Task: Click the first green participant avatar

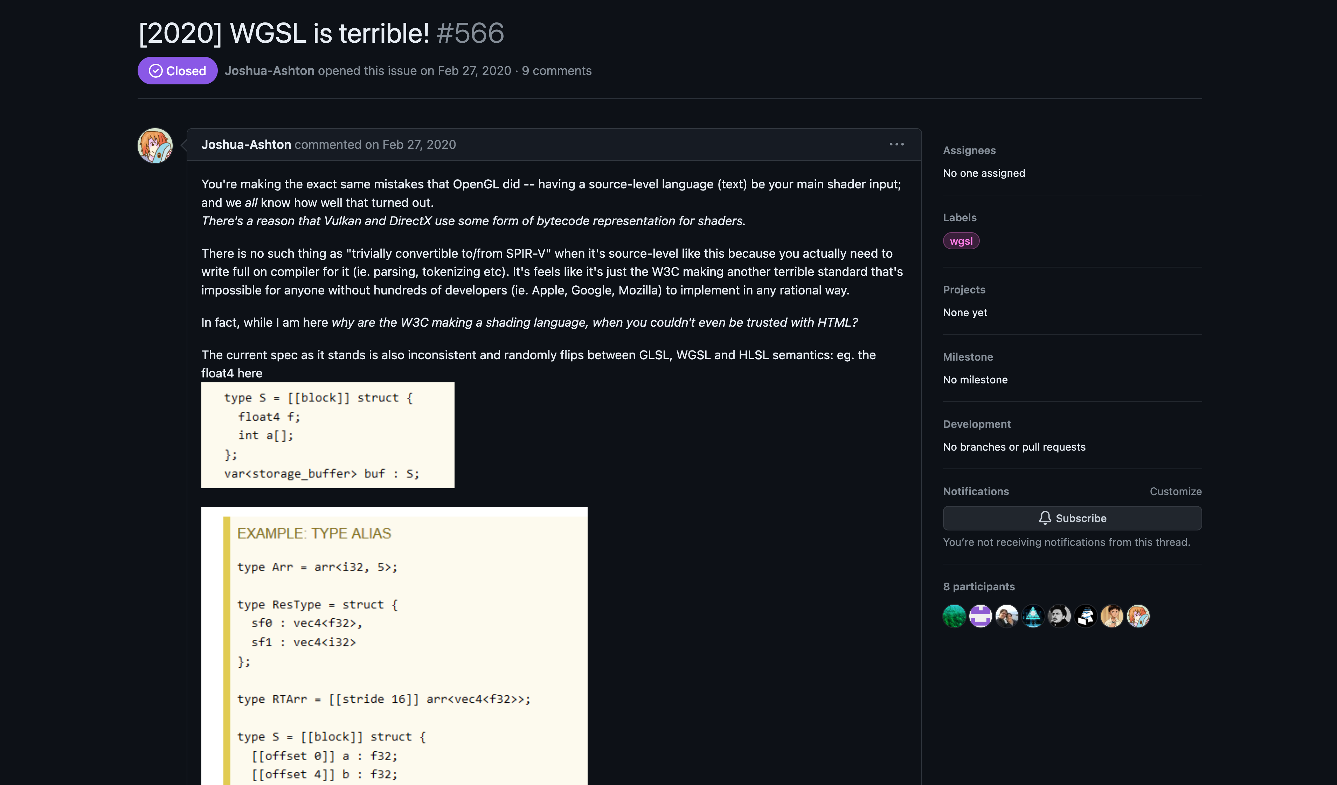Action: 954,616
